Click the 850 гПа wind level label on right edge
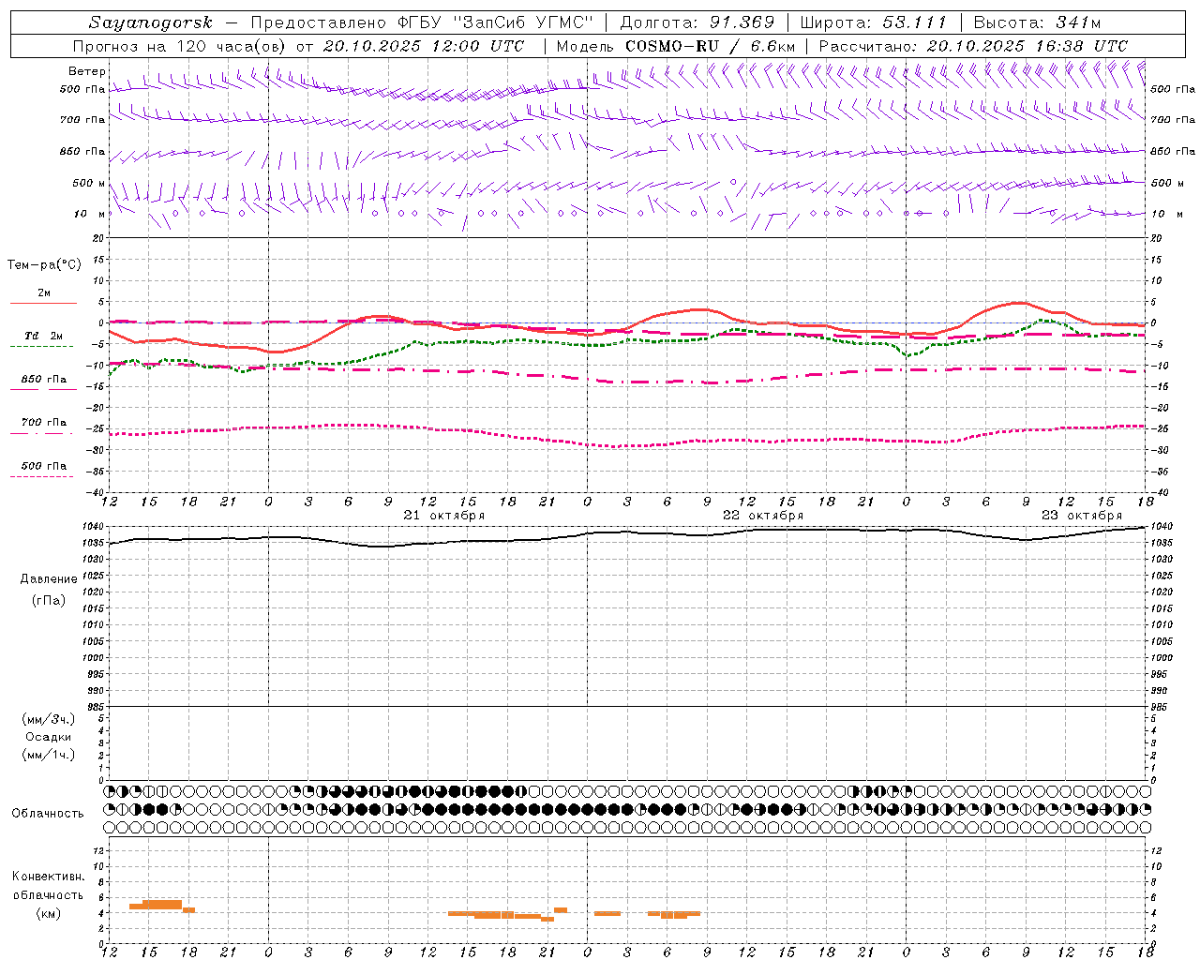 tap(1173, 151)
